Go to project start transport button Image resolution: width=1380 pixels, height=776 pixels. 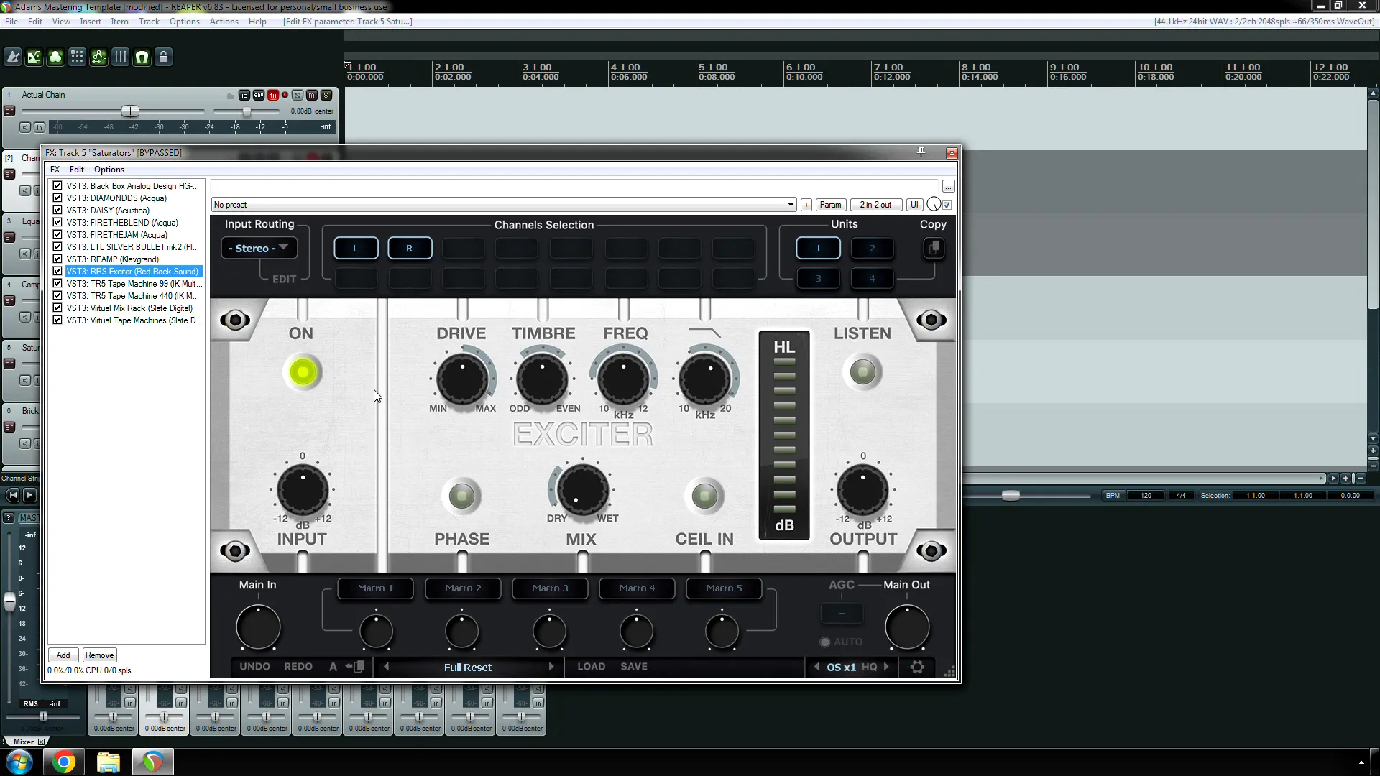click(x=13, y=495)
